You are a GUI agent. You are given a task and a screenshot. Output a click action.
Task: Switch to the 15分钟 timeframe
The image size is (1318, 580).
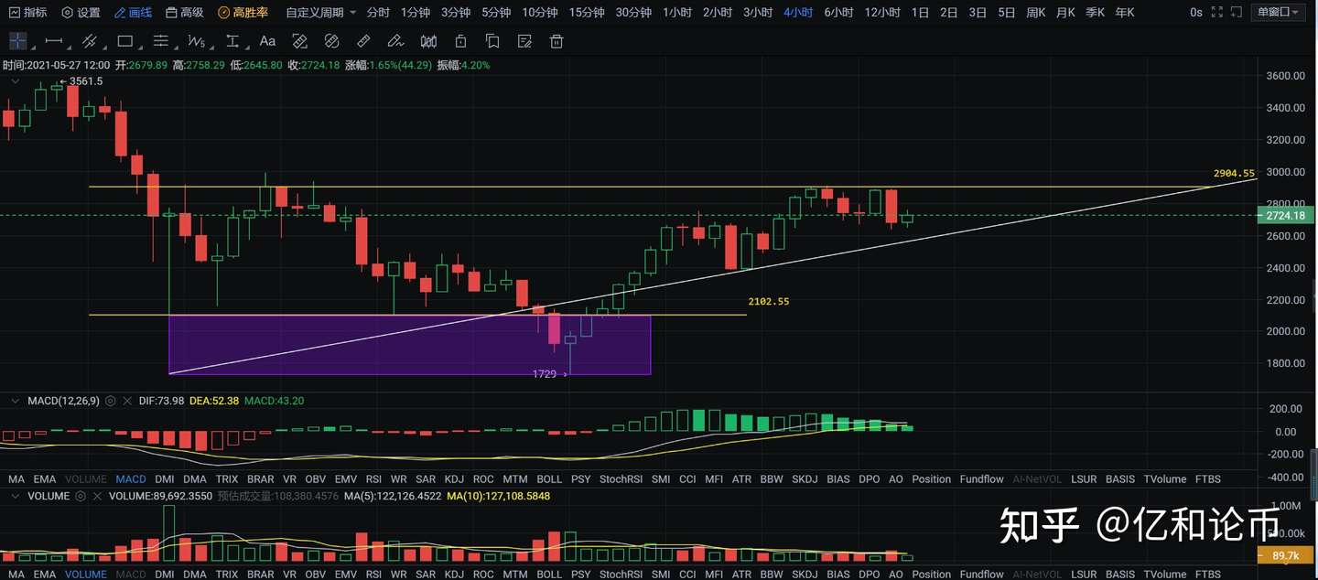click(x=587, y=13)
